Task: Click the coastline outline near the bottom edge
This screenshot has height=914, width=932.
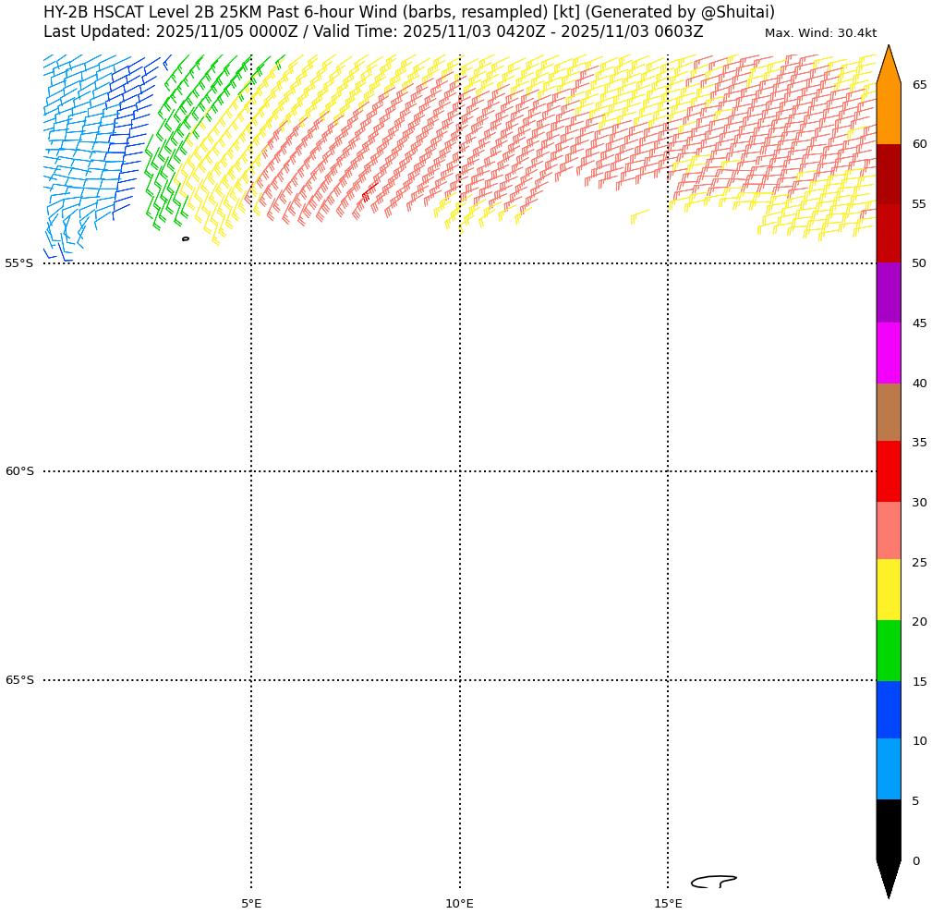Action: click(713, 881)
